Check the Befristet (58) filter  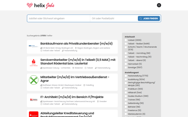(126, 107)
